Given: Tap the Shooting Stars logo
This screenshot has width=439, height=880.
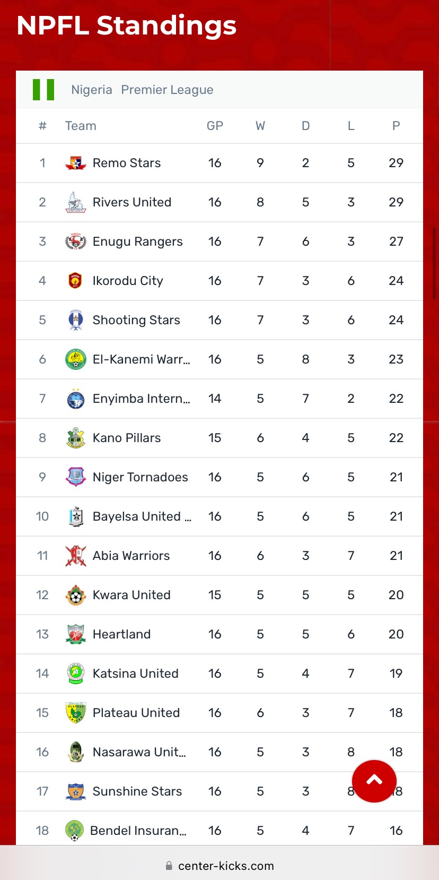Looking at the screenshot, I should tap(76, 320).
